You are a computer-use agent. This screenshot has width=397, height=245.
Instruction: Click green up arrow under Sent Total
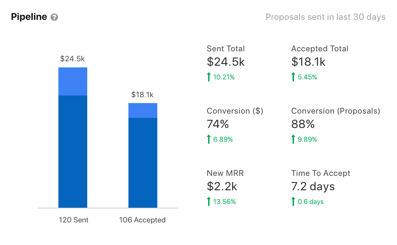208,77
